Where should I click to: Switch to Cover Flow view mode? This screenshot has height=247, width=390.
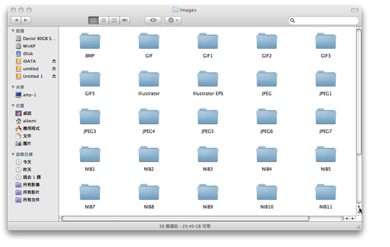click(x=125, y=20)
